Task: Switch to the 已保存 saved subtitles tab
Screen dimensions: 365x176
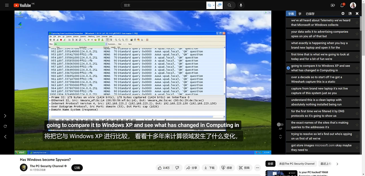Action: (310, 13)
